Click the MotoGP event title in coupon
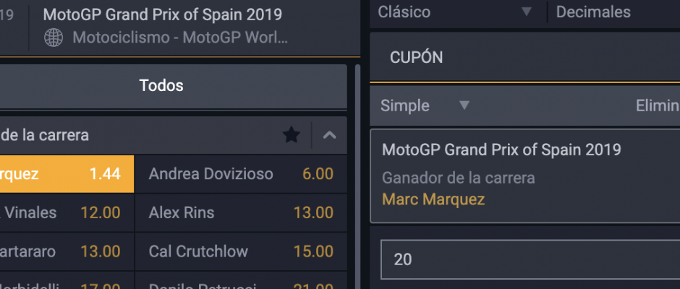The image size is (680, 289). [x=501, y=150]
